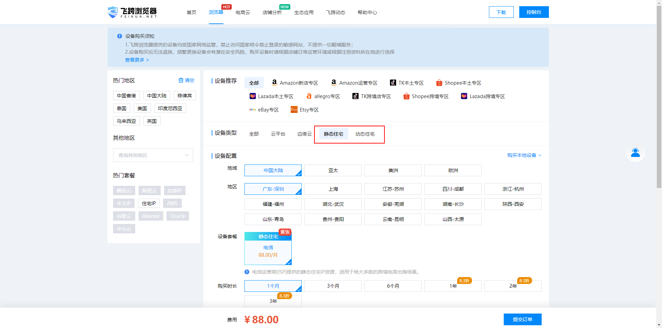Click the Feikua browser logo
Image resolution: width=662 pixels, height=328 pixels.
[x=132, y=12]
